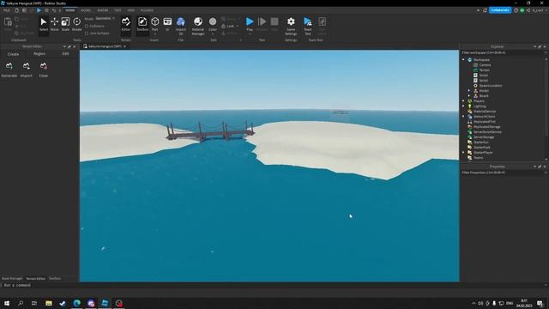Image resolution: width=549 pixels, height=309 pixels.
Task: Open File Explorer from the taskbar
Action: pyautogui.click(x=49, y=303)
